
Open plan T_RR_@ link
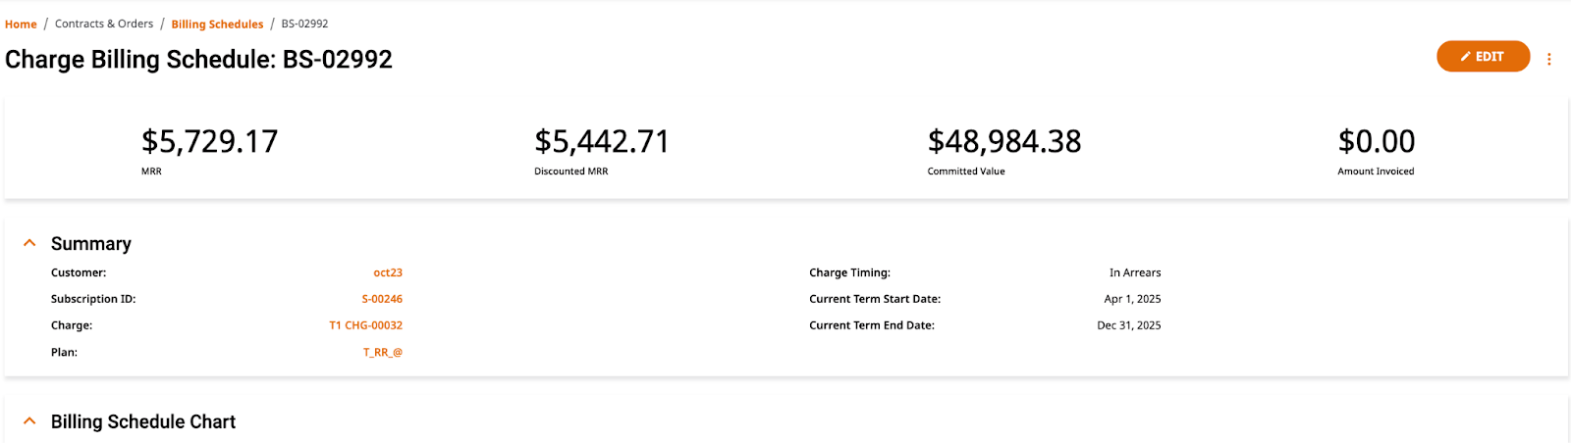point(383,352)
